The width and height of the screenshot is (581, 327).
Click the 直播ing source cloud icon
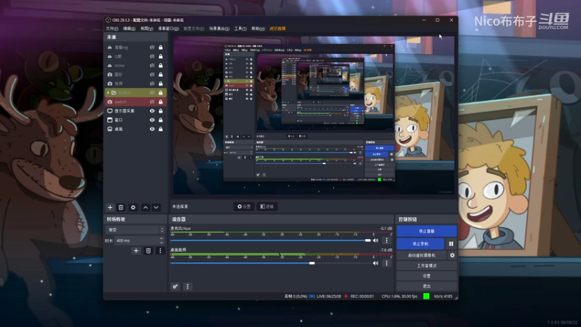point(110,47)
